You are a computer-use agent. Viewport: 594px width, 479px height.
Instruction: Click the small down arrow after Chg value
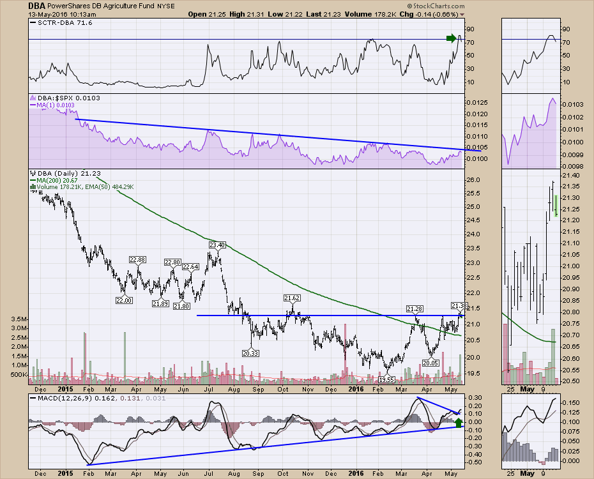(462, 15)
